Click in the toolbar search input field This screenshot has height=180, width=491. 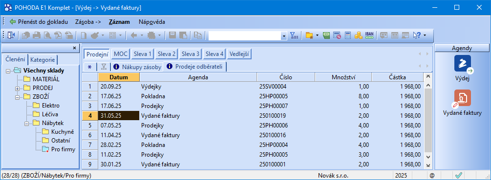[x=245, y=36]
